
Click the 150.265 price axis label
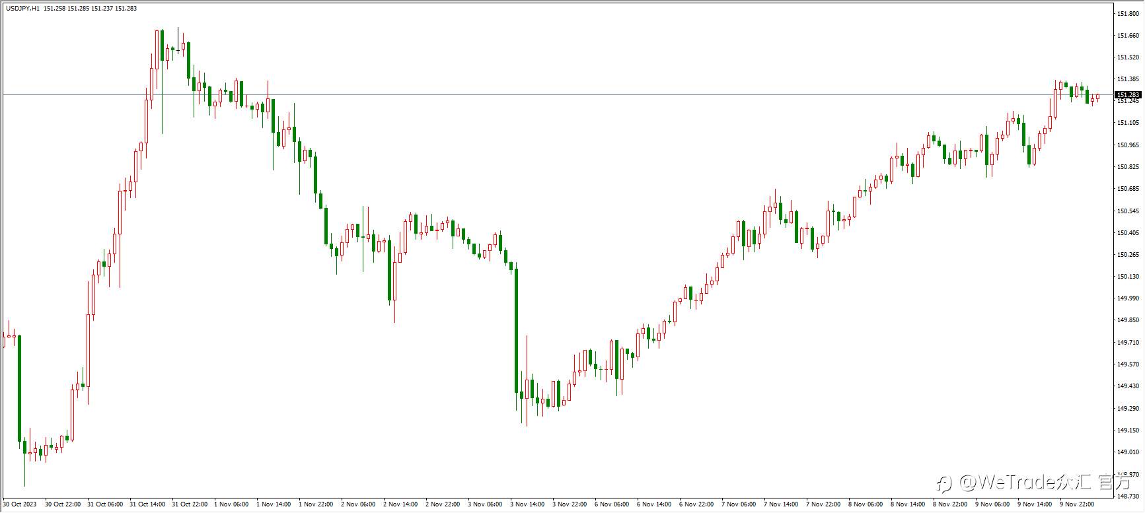[1128, 255]
